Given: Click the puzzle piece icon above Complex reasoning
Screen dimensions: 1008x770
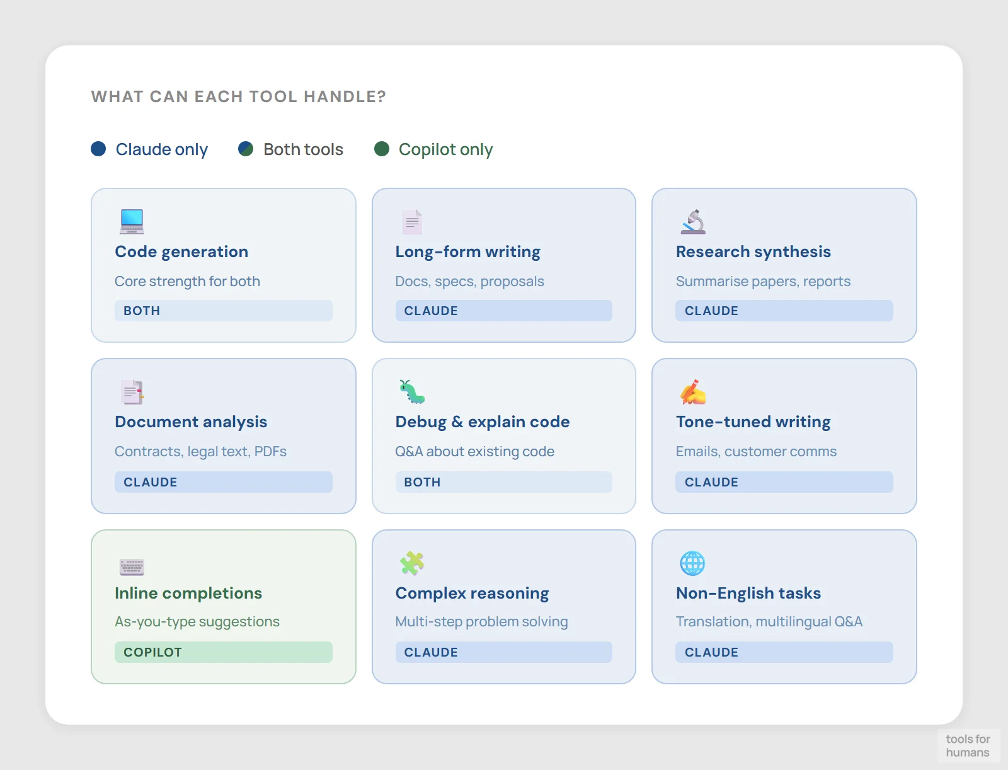Looking at the screenshot, I should click(x=411, y=563).
